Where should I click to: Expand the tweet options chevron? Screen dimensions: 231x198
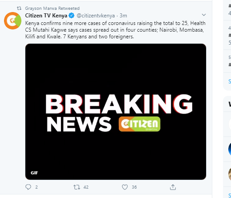coord(204,15)
